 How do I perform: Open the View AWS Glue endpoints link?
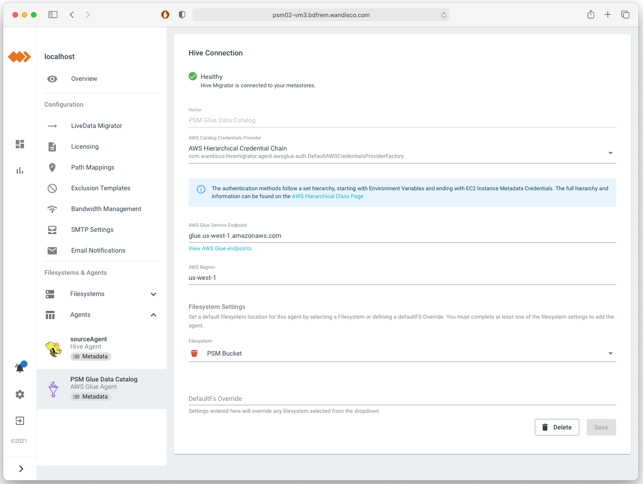(x=220, y=249)
